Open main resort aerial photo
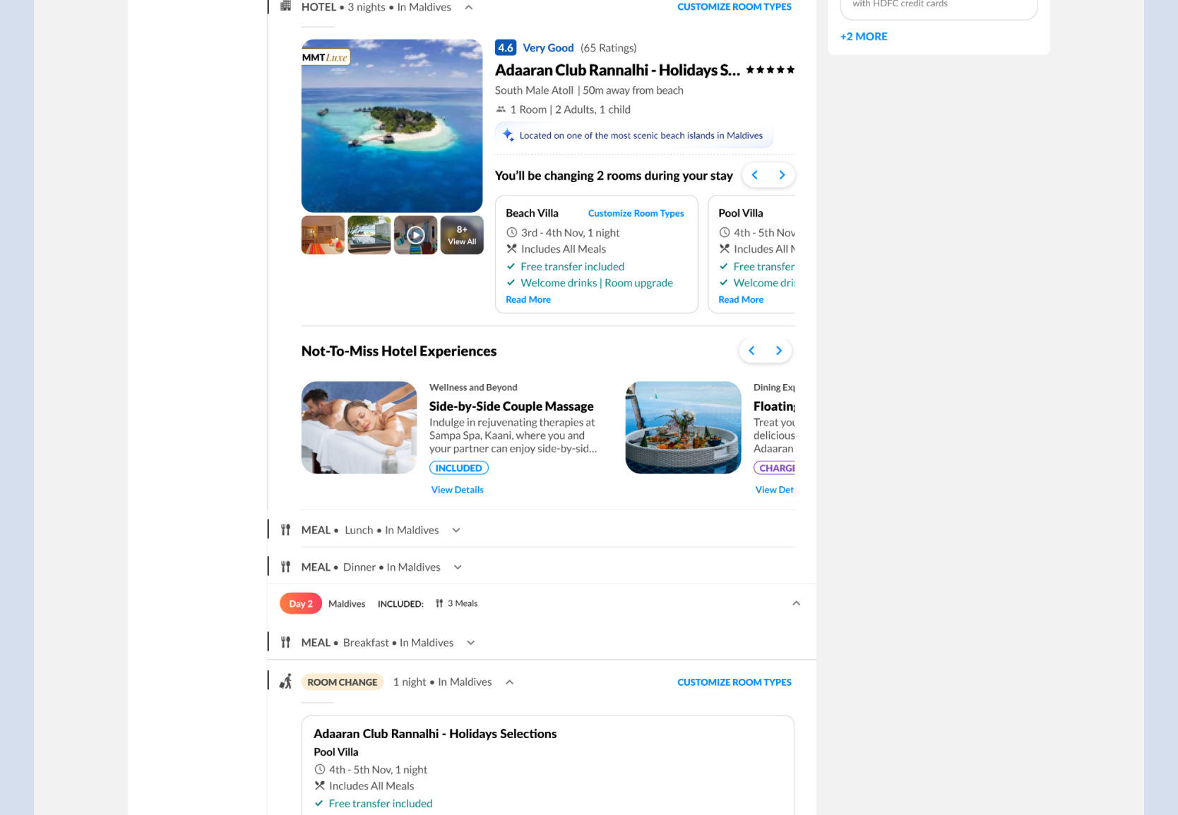Screen dimensions: 1178x815 (x=392, y=126)
